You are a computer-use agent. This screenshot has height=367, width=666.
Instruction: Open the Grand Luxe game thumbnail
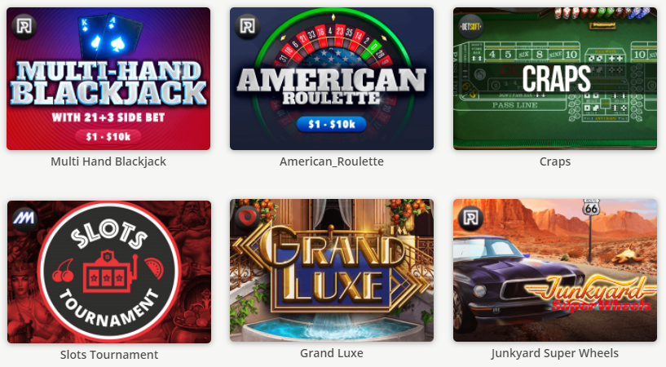pos(332,270)
